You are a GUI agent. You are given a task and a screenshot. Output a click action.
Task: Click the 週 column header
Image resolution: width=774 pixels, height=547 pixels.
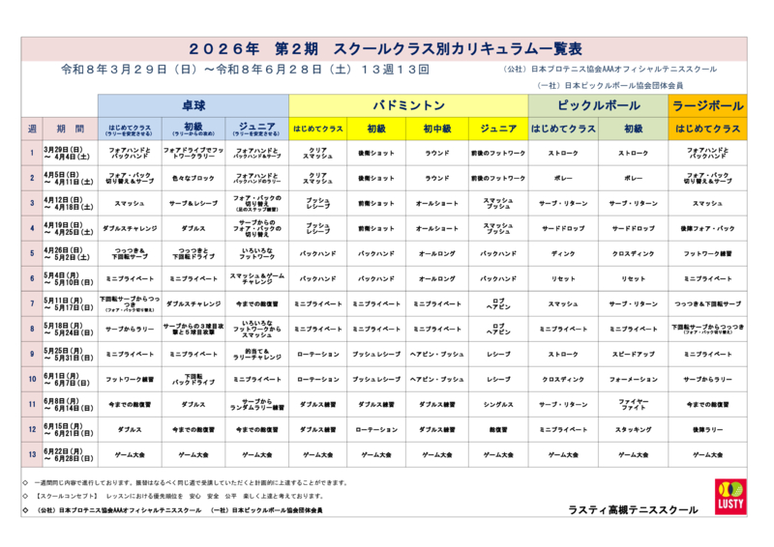pos(32,129)
